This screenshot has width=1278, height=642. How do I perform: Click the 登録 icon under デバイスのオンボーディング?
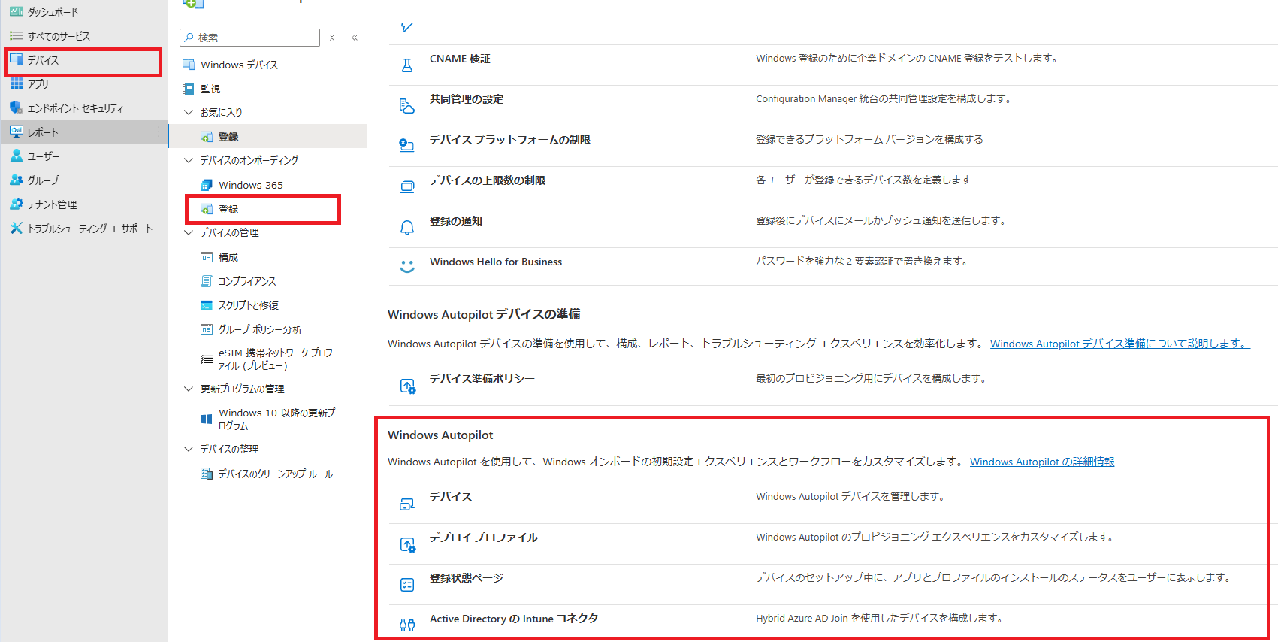pos(207,209)
